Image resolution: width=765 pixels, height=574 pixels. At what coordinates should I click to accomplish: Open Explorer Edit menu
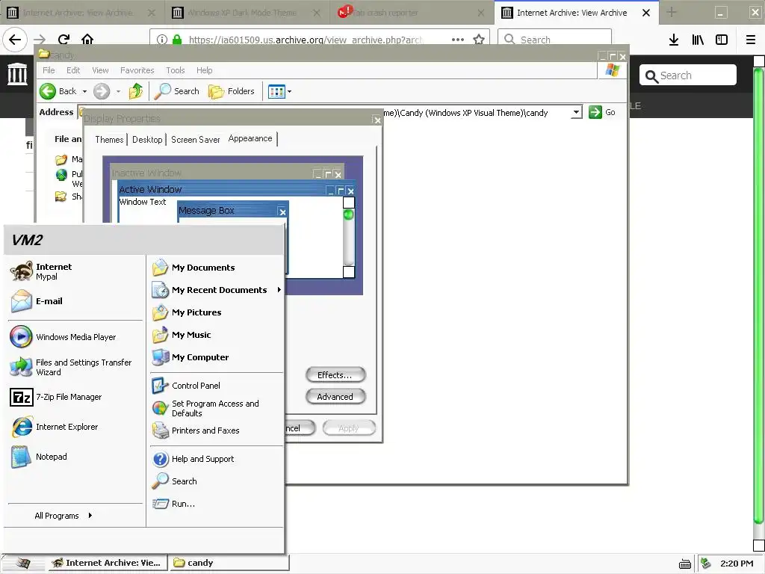[73, 70]
